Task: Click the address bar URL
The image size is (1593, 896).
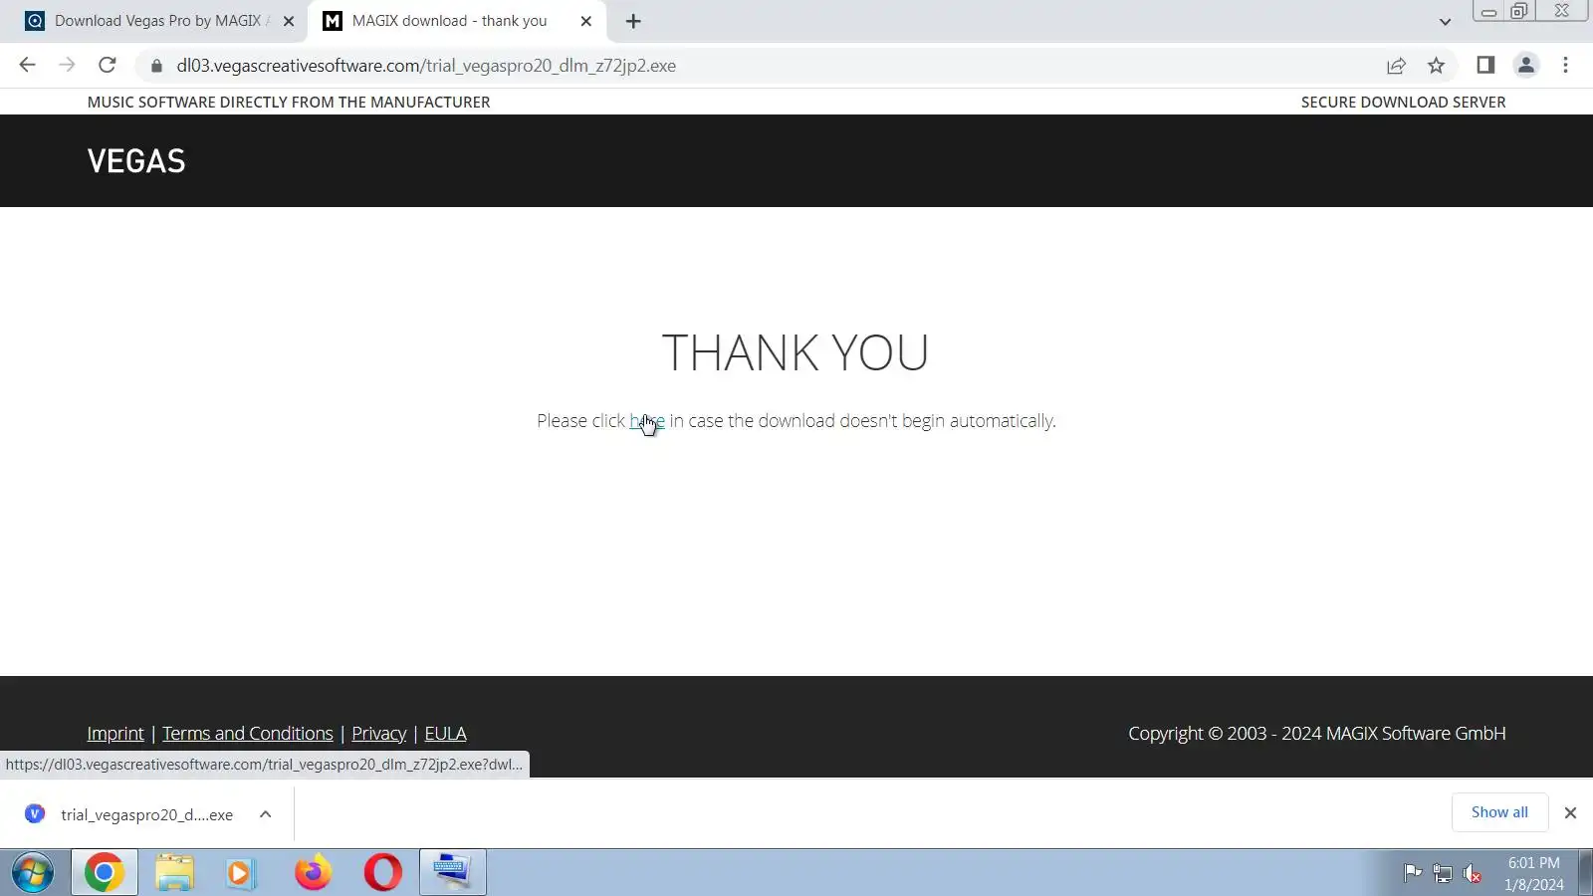Action: tap(426, 66)
